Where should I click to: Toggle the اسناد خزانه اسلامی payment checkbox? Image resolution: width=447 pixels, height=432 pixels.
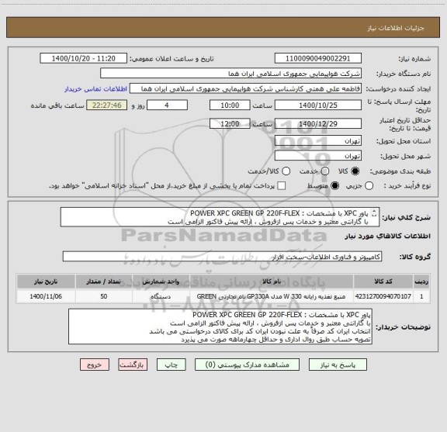tap(282, 186)
